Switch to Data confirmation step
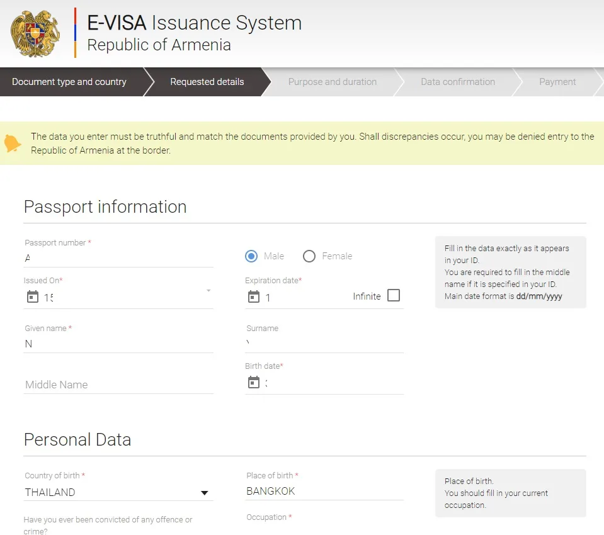This screenshot has height=535, width=604. tap(458, 82)
